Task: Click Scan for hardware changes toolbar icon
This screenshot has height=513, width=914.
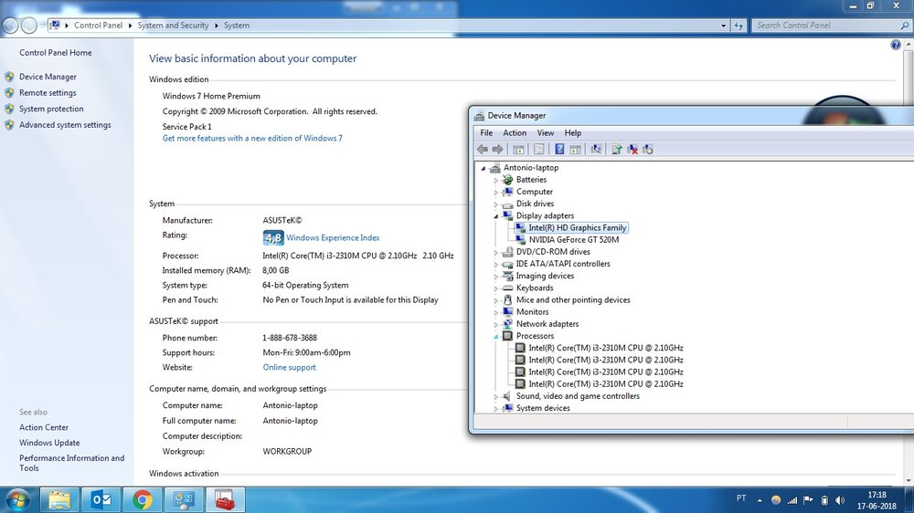Action: pos(596,150)
